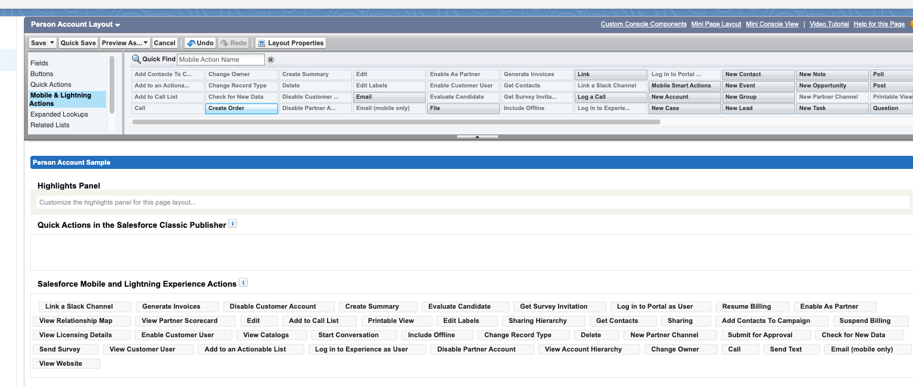Viewport: 913px width, 386px height.
Task: Click the View Relationship Map layout action
Action: point(82,321)
